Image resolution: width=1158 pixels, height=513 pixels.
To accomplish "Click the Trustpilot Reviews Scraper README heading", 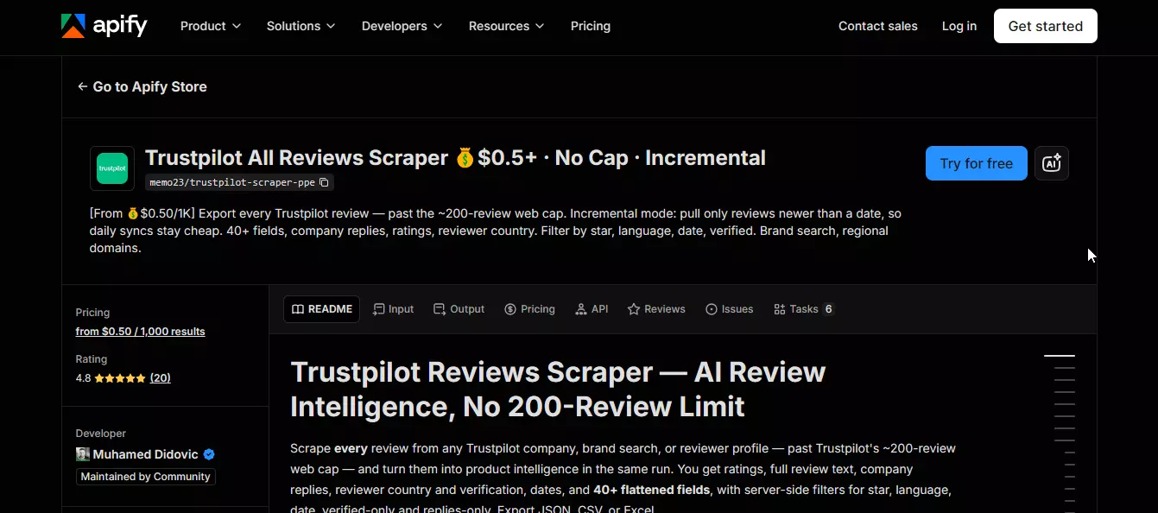I will (558, 389).
